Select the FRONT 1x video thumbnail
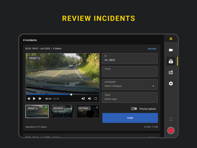197x148 pixels. coord(37,112)
